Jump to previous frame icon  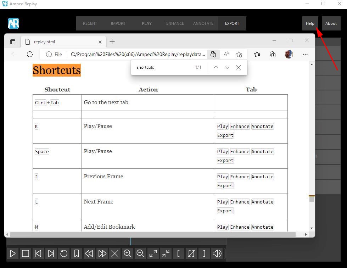pos(38,253)
